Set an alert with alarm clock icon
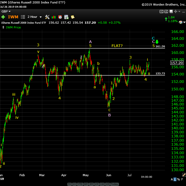 point(60,17)
